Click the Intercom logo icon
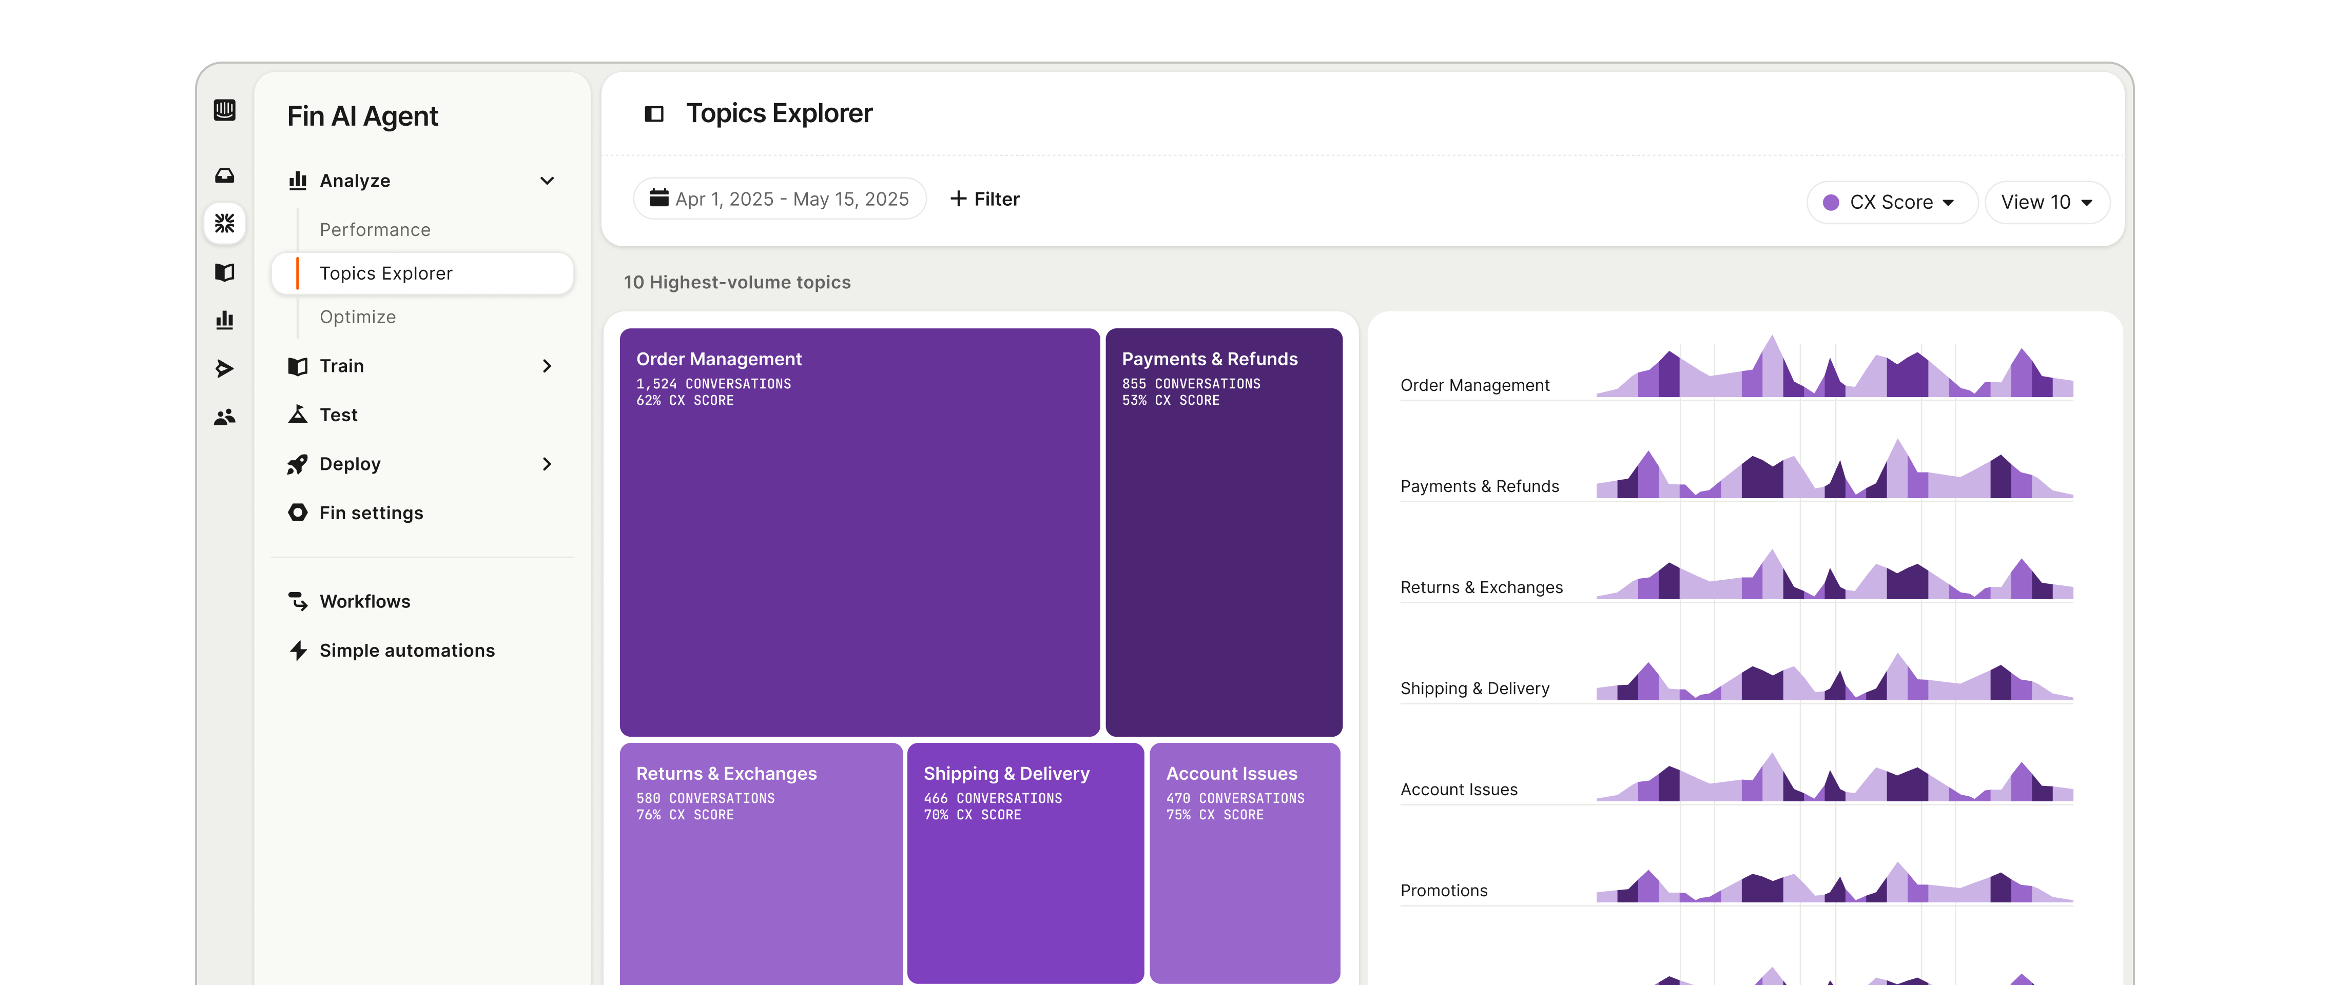Viewport: 2330px width, 985px height. click(x=224, y=110)
